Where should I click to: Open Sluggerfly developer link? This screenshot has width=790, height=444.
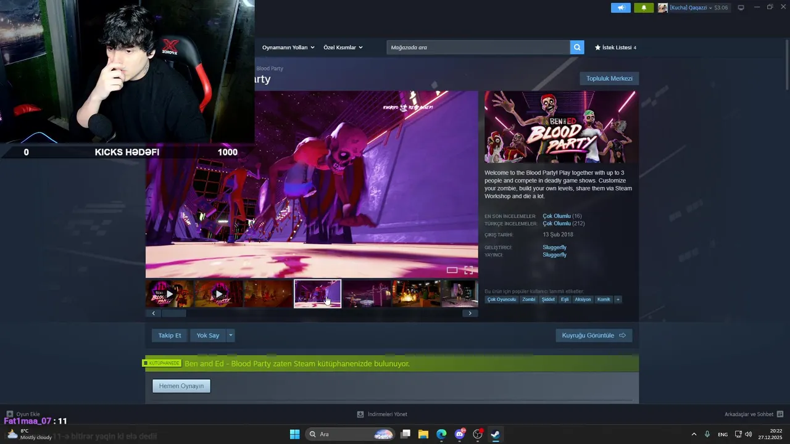(x=554, y=247)
